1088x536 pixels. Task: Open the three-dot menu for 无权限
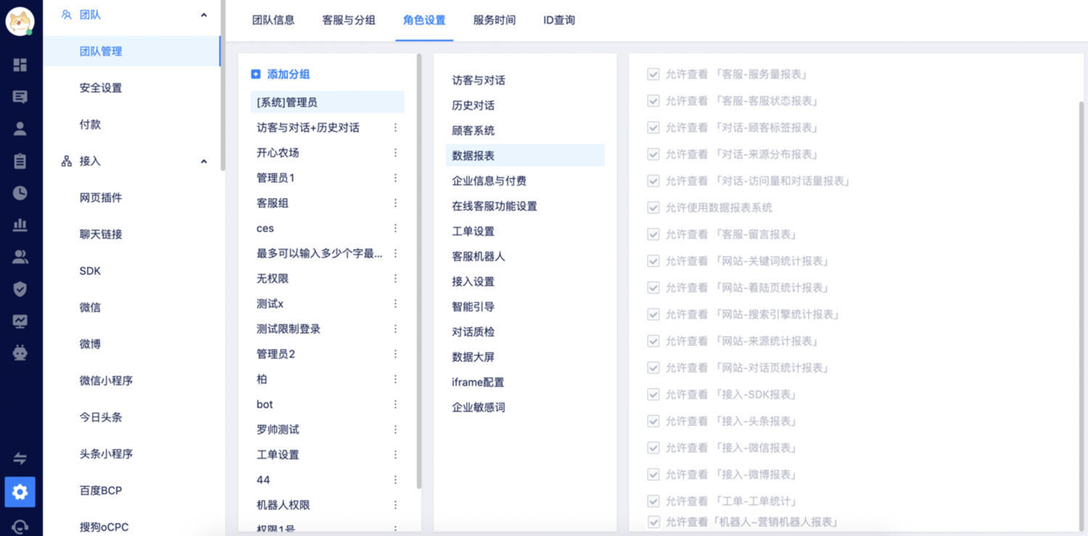pos(395,279)
